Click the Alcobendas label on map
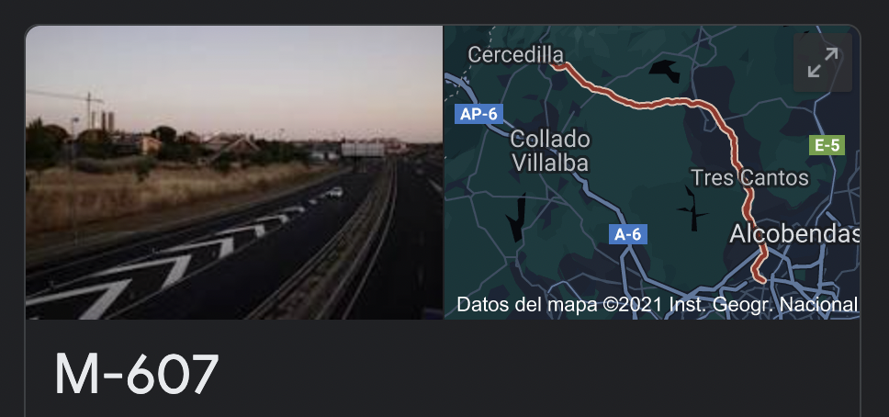This screenshot has width=889, height=417. click(793, 233)
